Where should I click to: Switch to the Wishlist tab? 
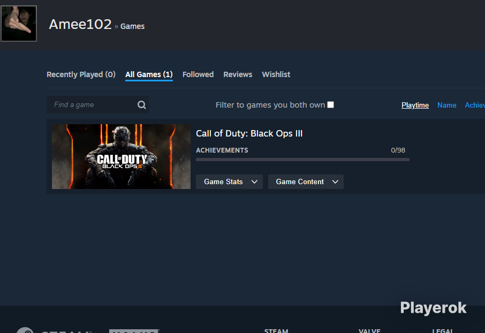tap(276, 74)
